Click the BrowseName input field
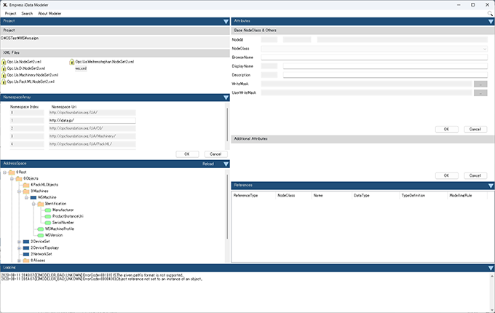Viewport: 495px width, 313px height. [x=374, y=58]
